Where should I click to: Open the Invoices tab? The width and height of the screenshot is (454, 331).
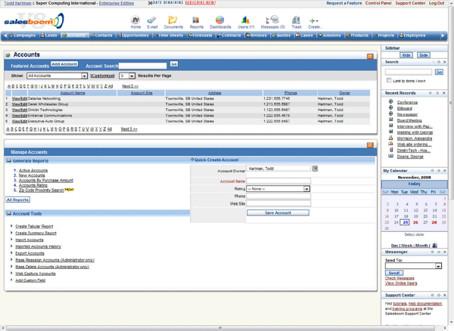pyautogui.click(x=257, y=36)
